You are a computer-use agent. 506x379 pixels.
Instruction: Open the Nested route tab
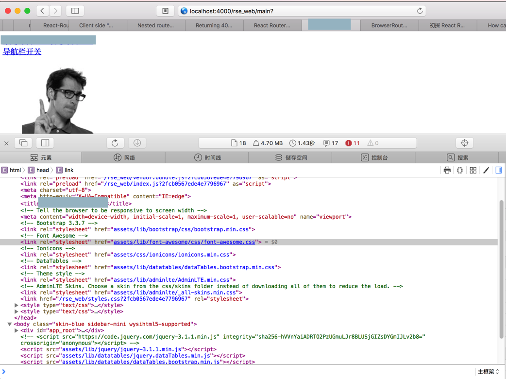156,25
